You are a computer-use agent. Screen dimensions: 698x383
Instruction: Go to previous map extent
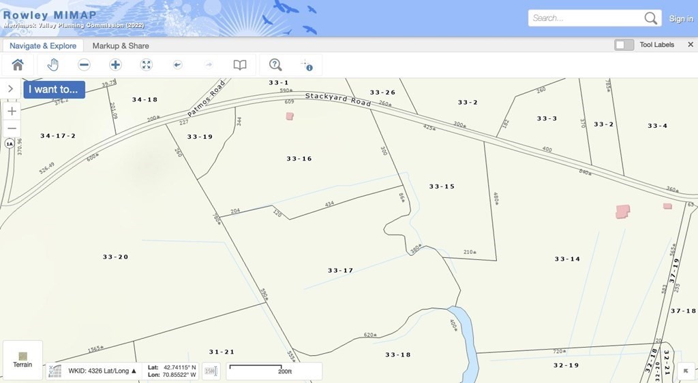point(177,65)
